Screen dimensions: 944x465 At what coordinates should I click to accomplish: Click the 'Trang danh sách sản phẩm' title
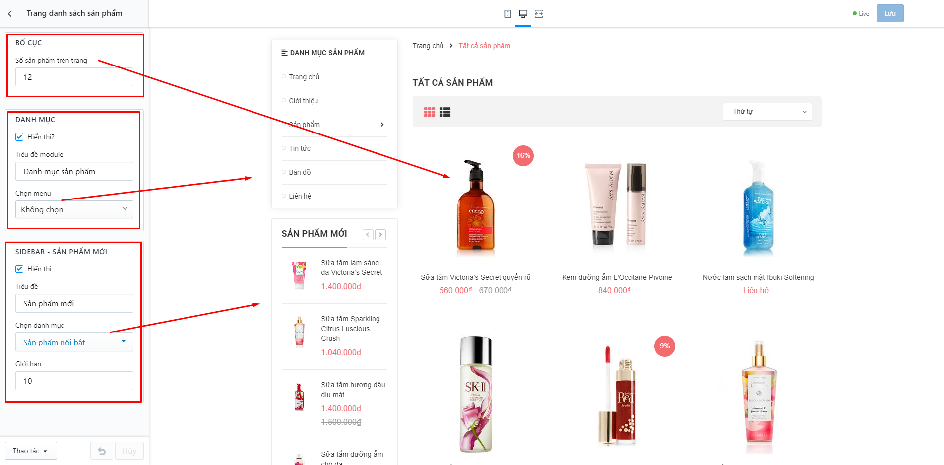coord(74,13)
